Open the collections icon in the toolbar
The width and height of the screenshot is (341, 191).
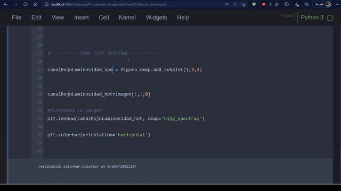(x=306, y=4)
